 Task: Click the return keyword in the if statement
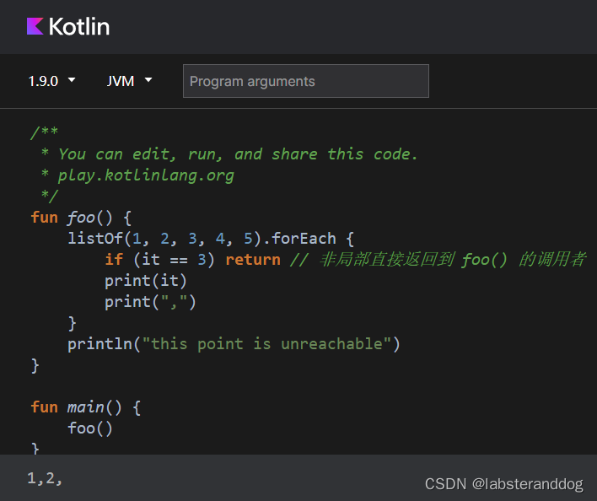253,260
